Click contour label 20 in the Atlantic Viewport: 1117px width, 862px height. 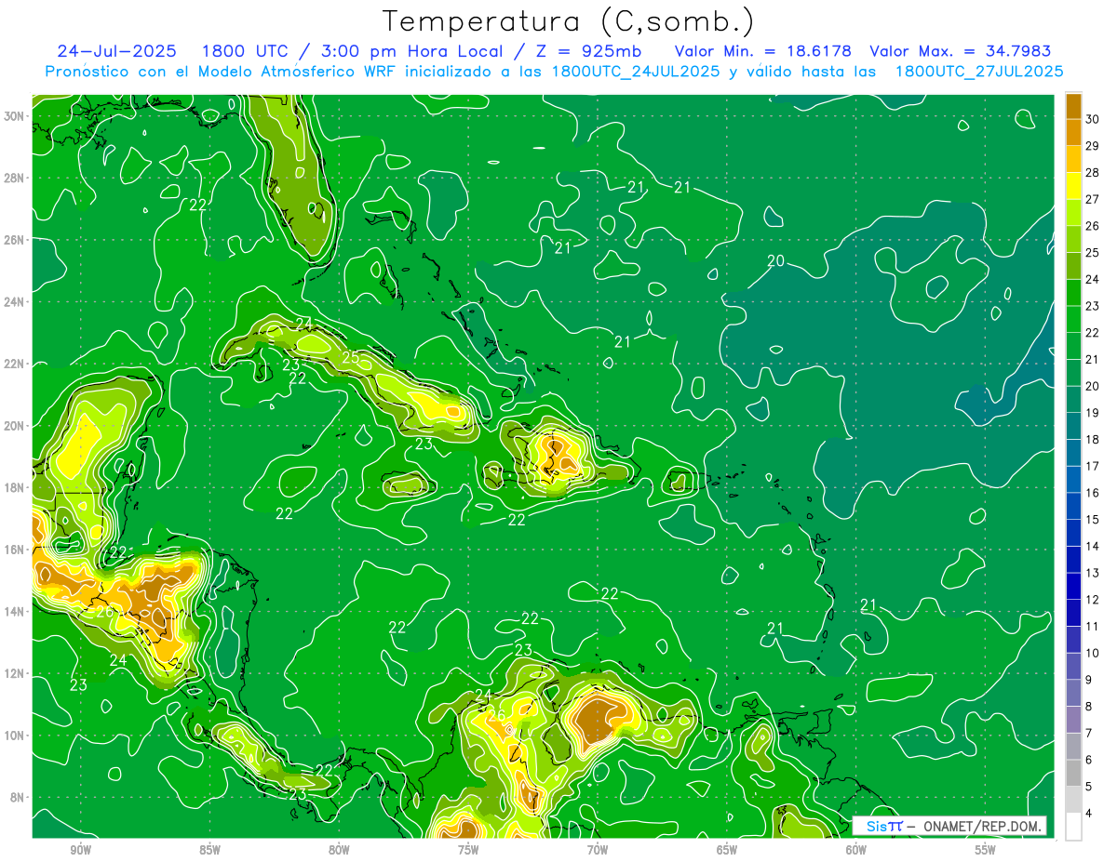(775, 260)
